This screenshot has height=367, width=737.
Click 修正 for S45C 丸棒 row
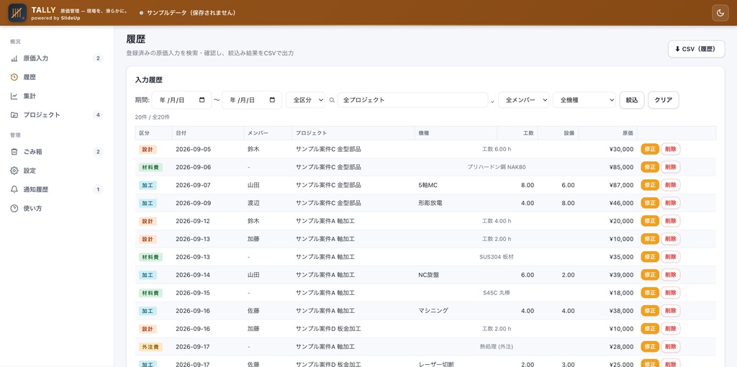coord(650,292)
